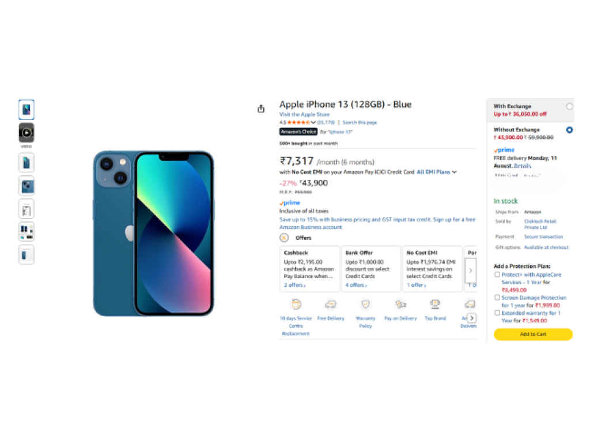Select the first product image thumbnail
This screenshot has height=436, width=590.
click(x=27, y=110)
